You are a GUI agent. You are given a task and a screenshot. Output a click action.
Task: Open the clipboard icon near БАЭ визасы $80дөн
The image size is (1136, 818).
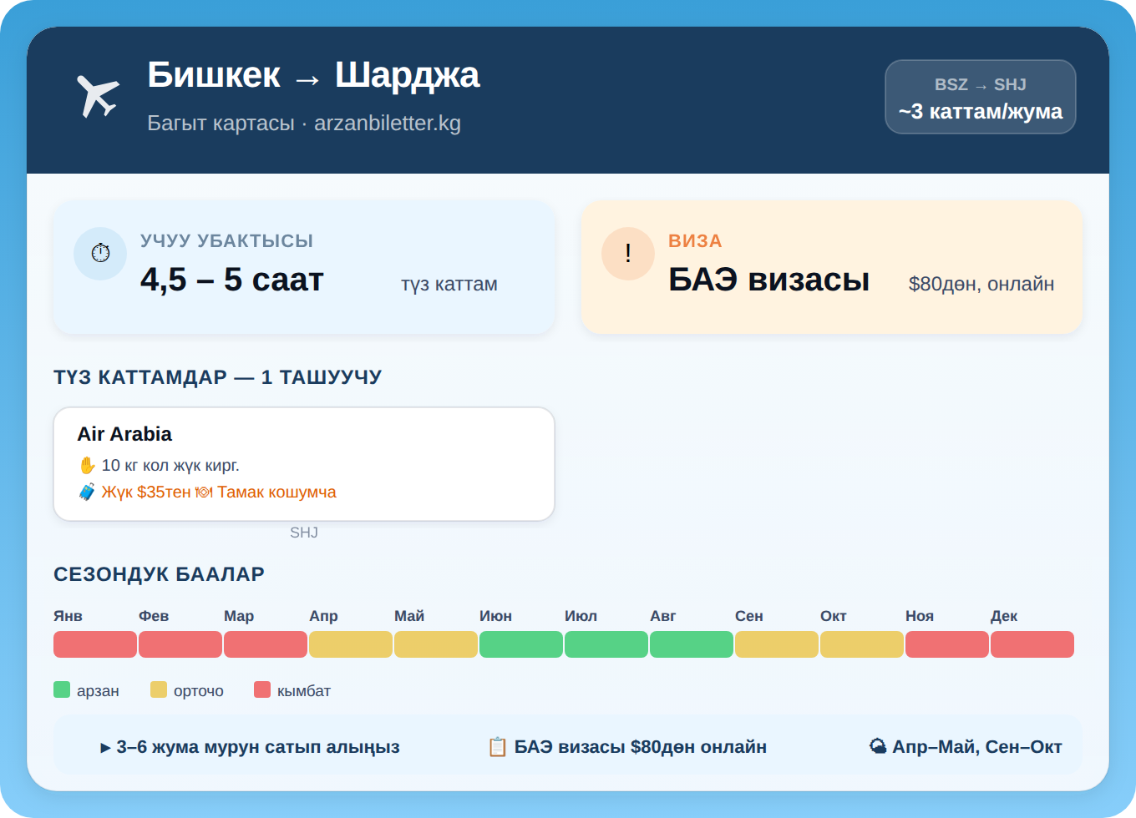[x=499, y=746]
